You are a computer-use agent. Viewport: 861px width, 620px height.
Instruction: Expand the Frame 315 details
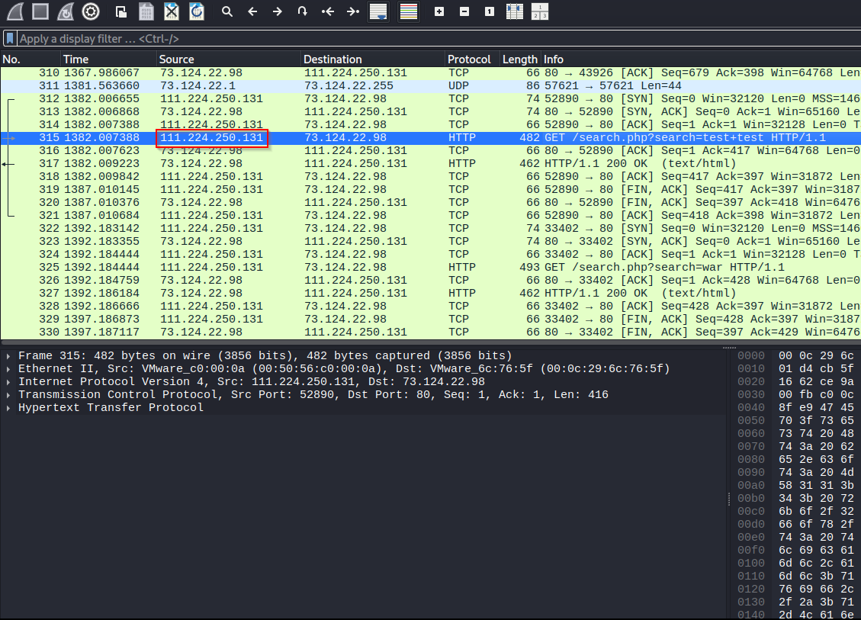tap(8, 356)
